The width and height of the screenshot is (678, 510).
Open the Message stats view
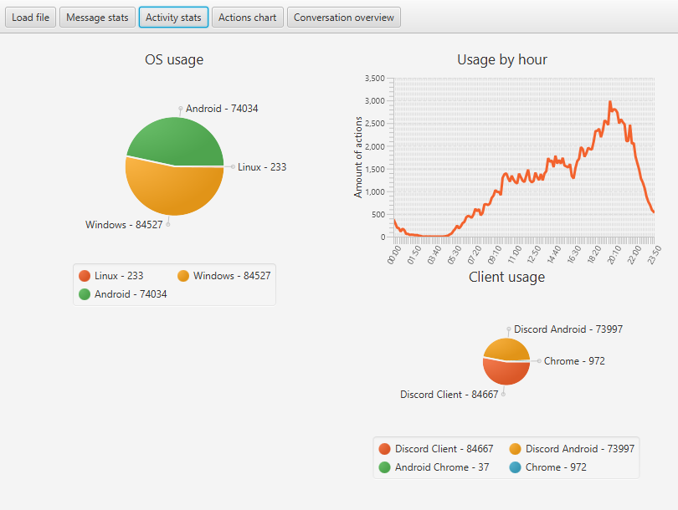(x=97, y=18)
